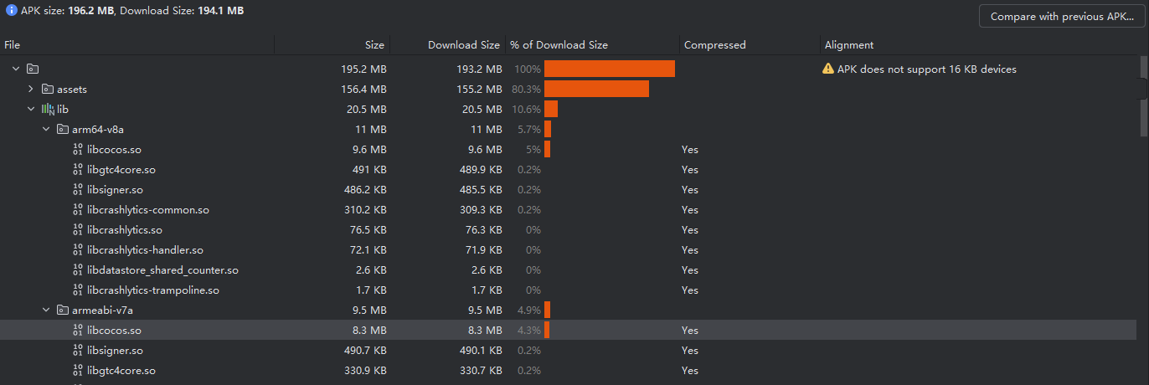The image size is (1149, 385).
Task: Click Compare with previous APK button
Action: 1061,17
